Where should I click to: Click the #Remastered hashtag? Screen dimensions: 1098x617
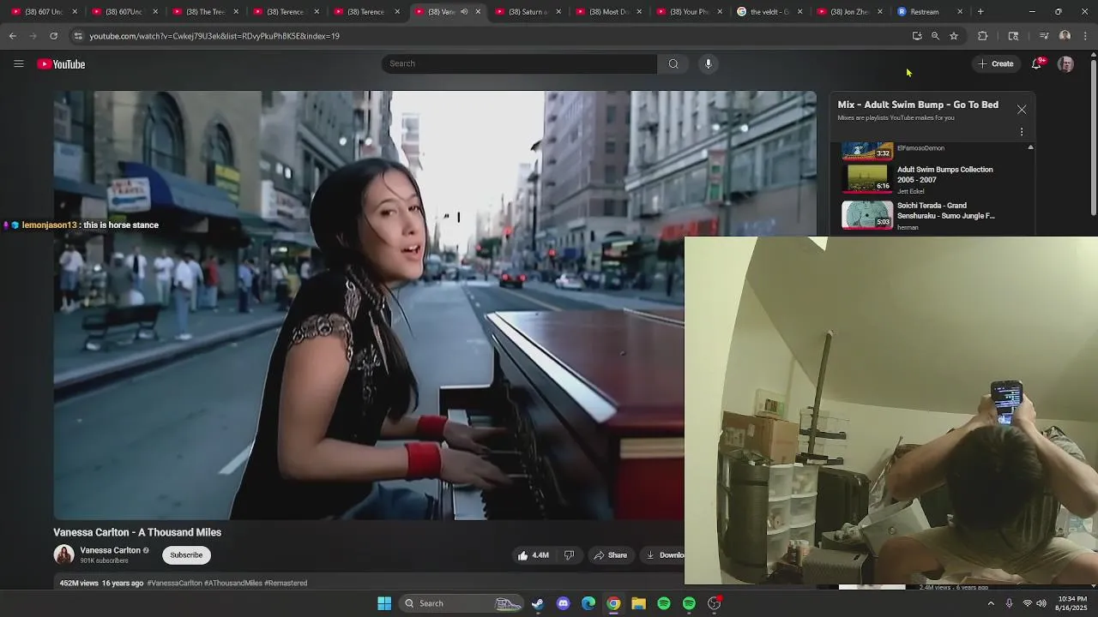pyautogui.click(x=286, y=584)
